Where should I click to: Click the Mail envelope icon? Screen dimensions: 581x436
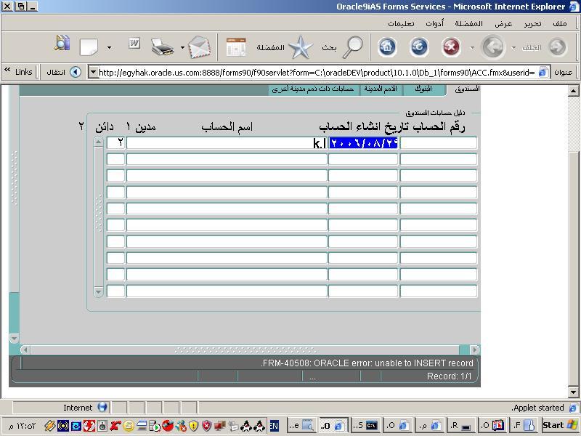click(199, 47)
